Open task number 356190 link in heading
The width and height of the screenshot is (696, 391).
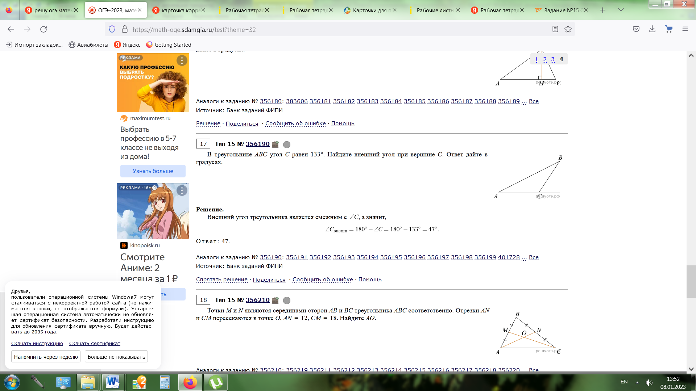tap(258, 144)
